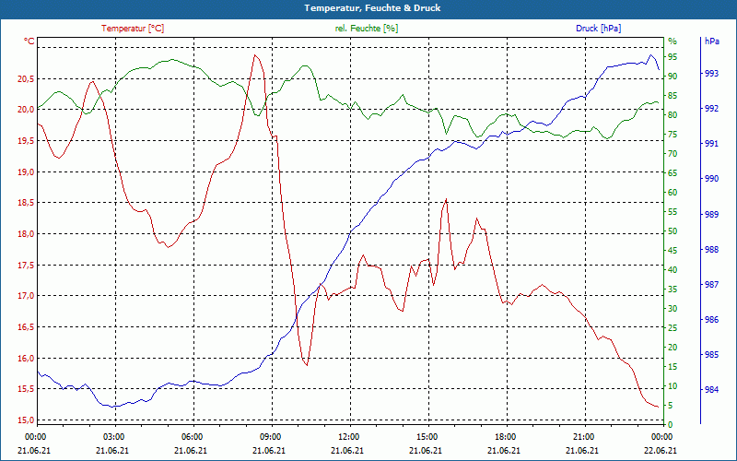Click the green "%" axis unit label
The width and height of the screenshot is (737, 461).
pos(673,41)
